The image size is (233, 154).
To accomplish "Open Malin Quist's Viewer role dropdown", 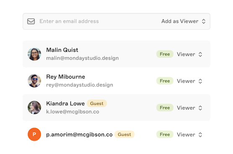I will click(189, 54).
